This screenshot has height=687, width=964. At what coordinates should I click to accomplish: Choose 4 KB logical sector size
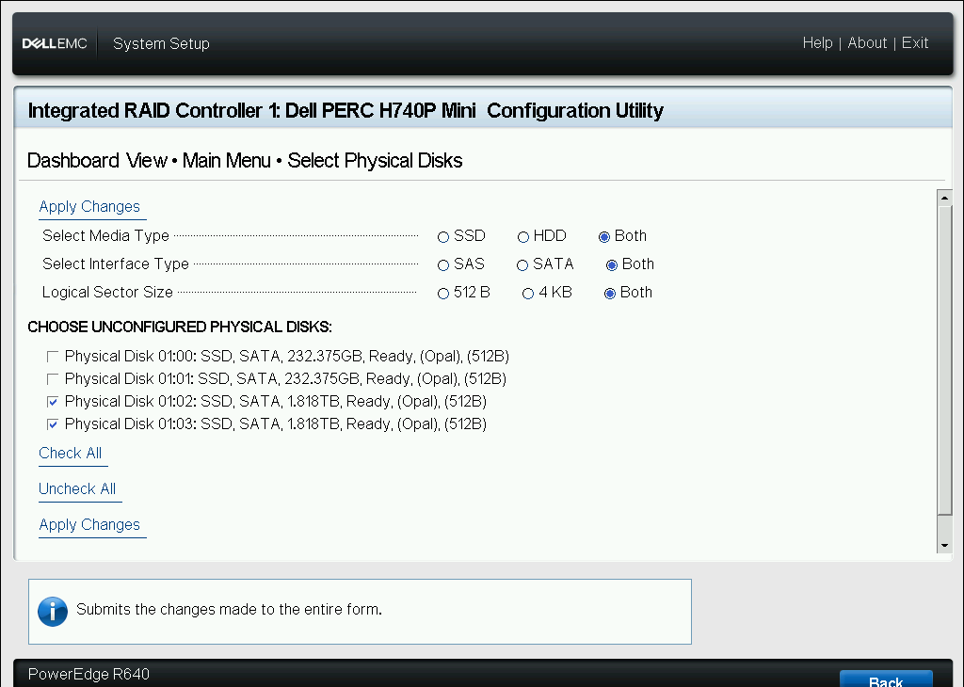click(528, 293)
